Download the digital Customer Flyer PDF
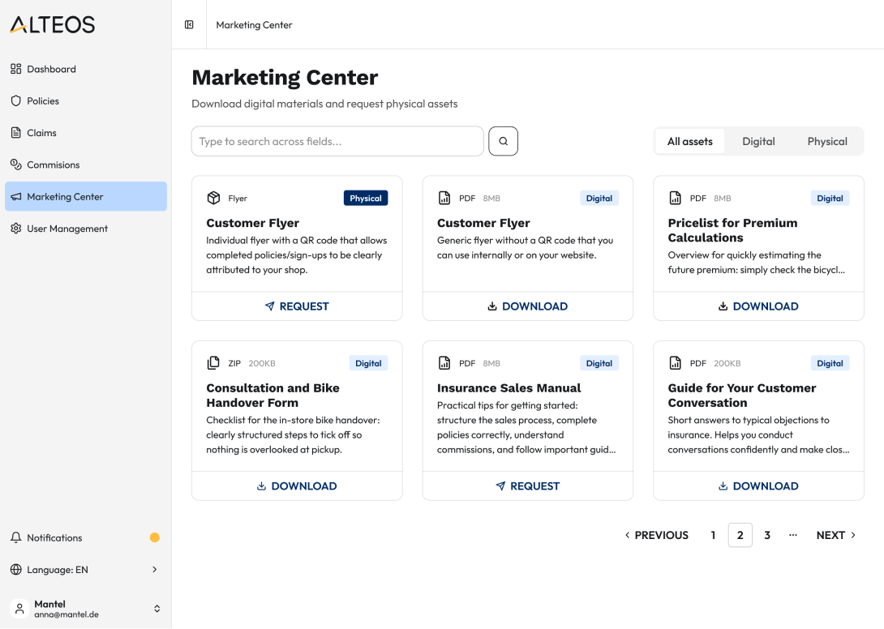The image size is (884, 629). click(528, 306)
